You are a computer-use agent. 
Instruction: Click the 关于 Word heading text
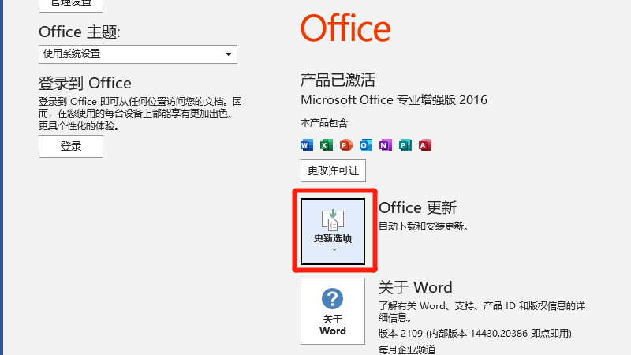416,287
